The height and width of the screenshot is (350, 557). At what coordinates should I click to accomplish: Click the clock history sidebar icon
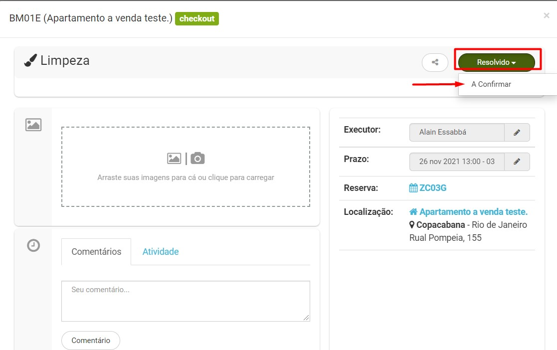coord(33,245)
